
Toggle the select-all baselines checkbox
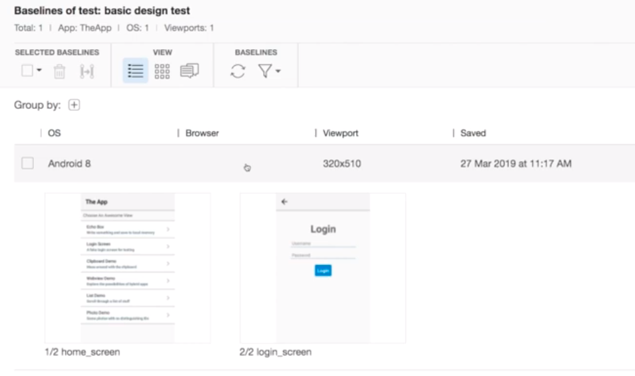pos(27,70)
